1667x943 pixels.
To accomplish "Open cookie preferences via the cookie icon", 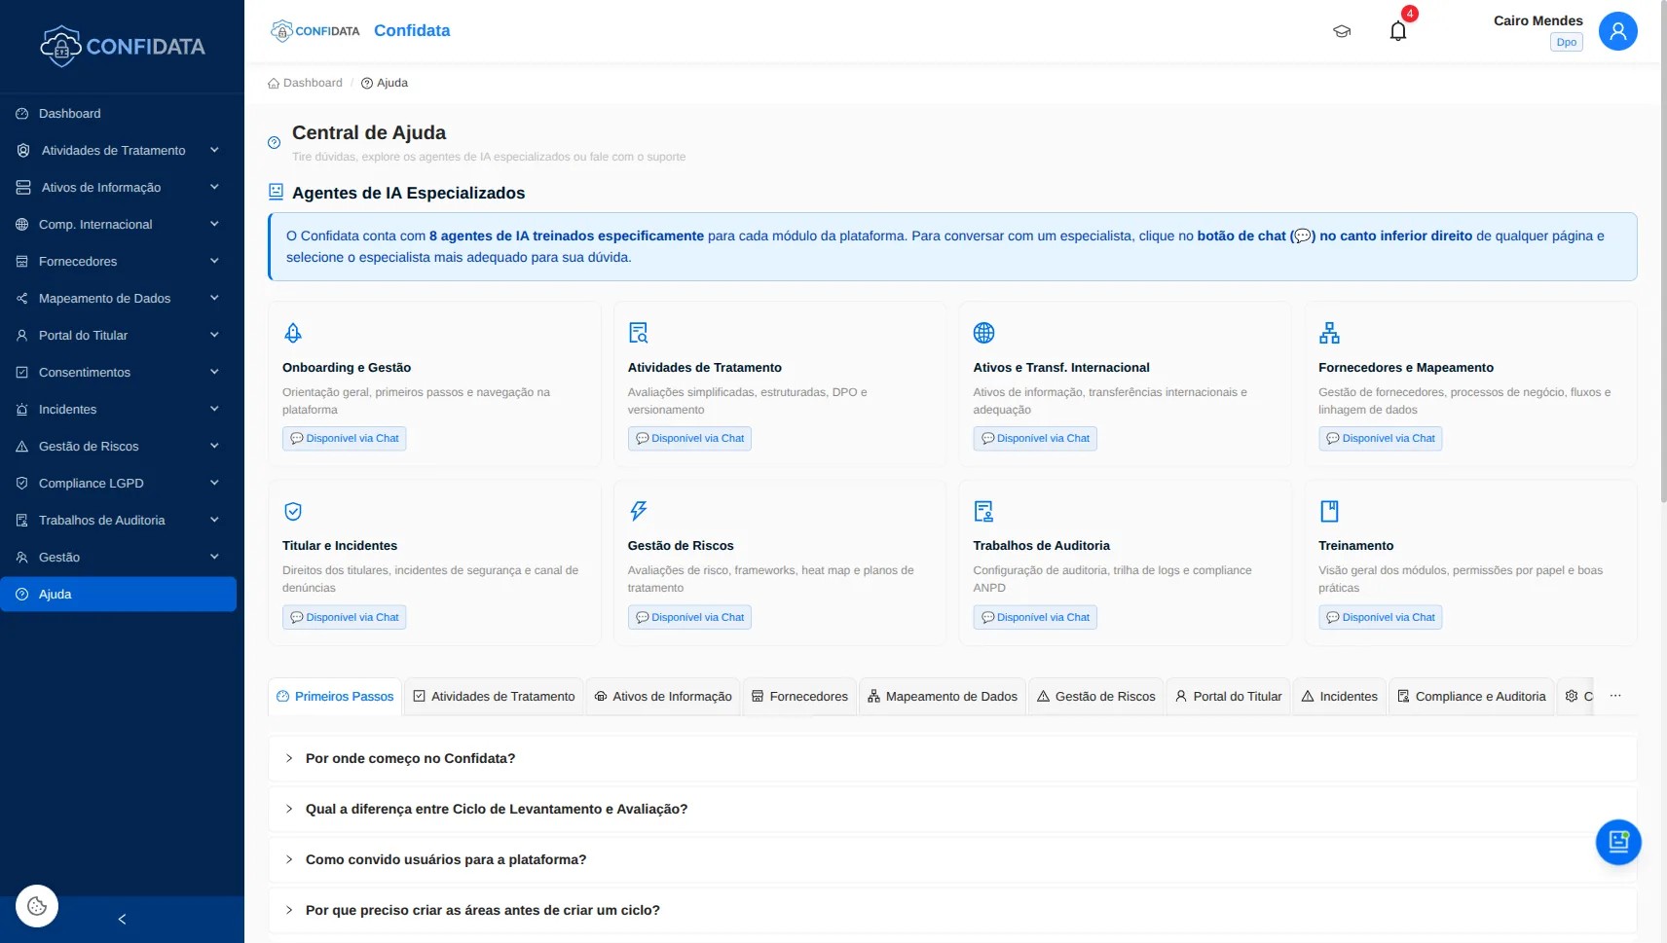I will pos(36,905).
